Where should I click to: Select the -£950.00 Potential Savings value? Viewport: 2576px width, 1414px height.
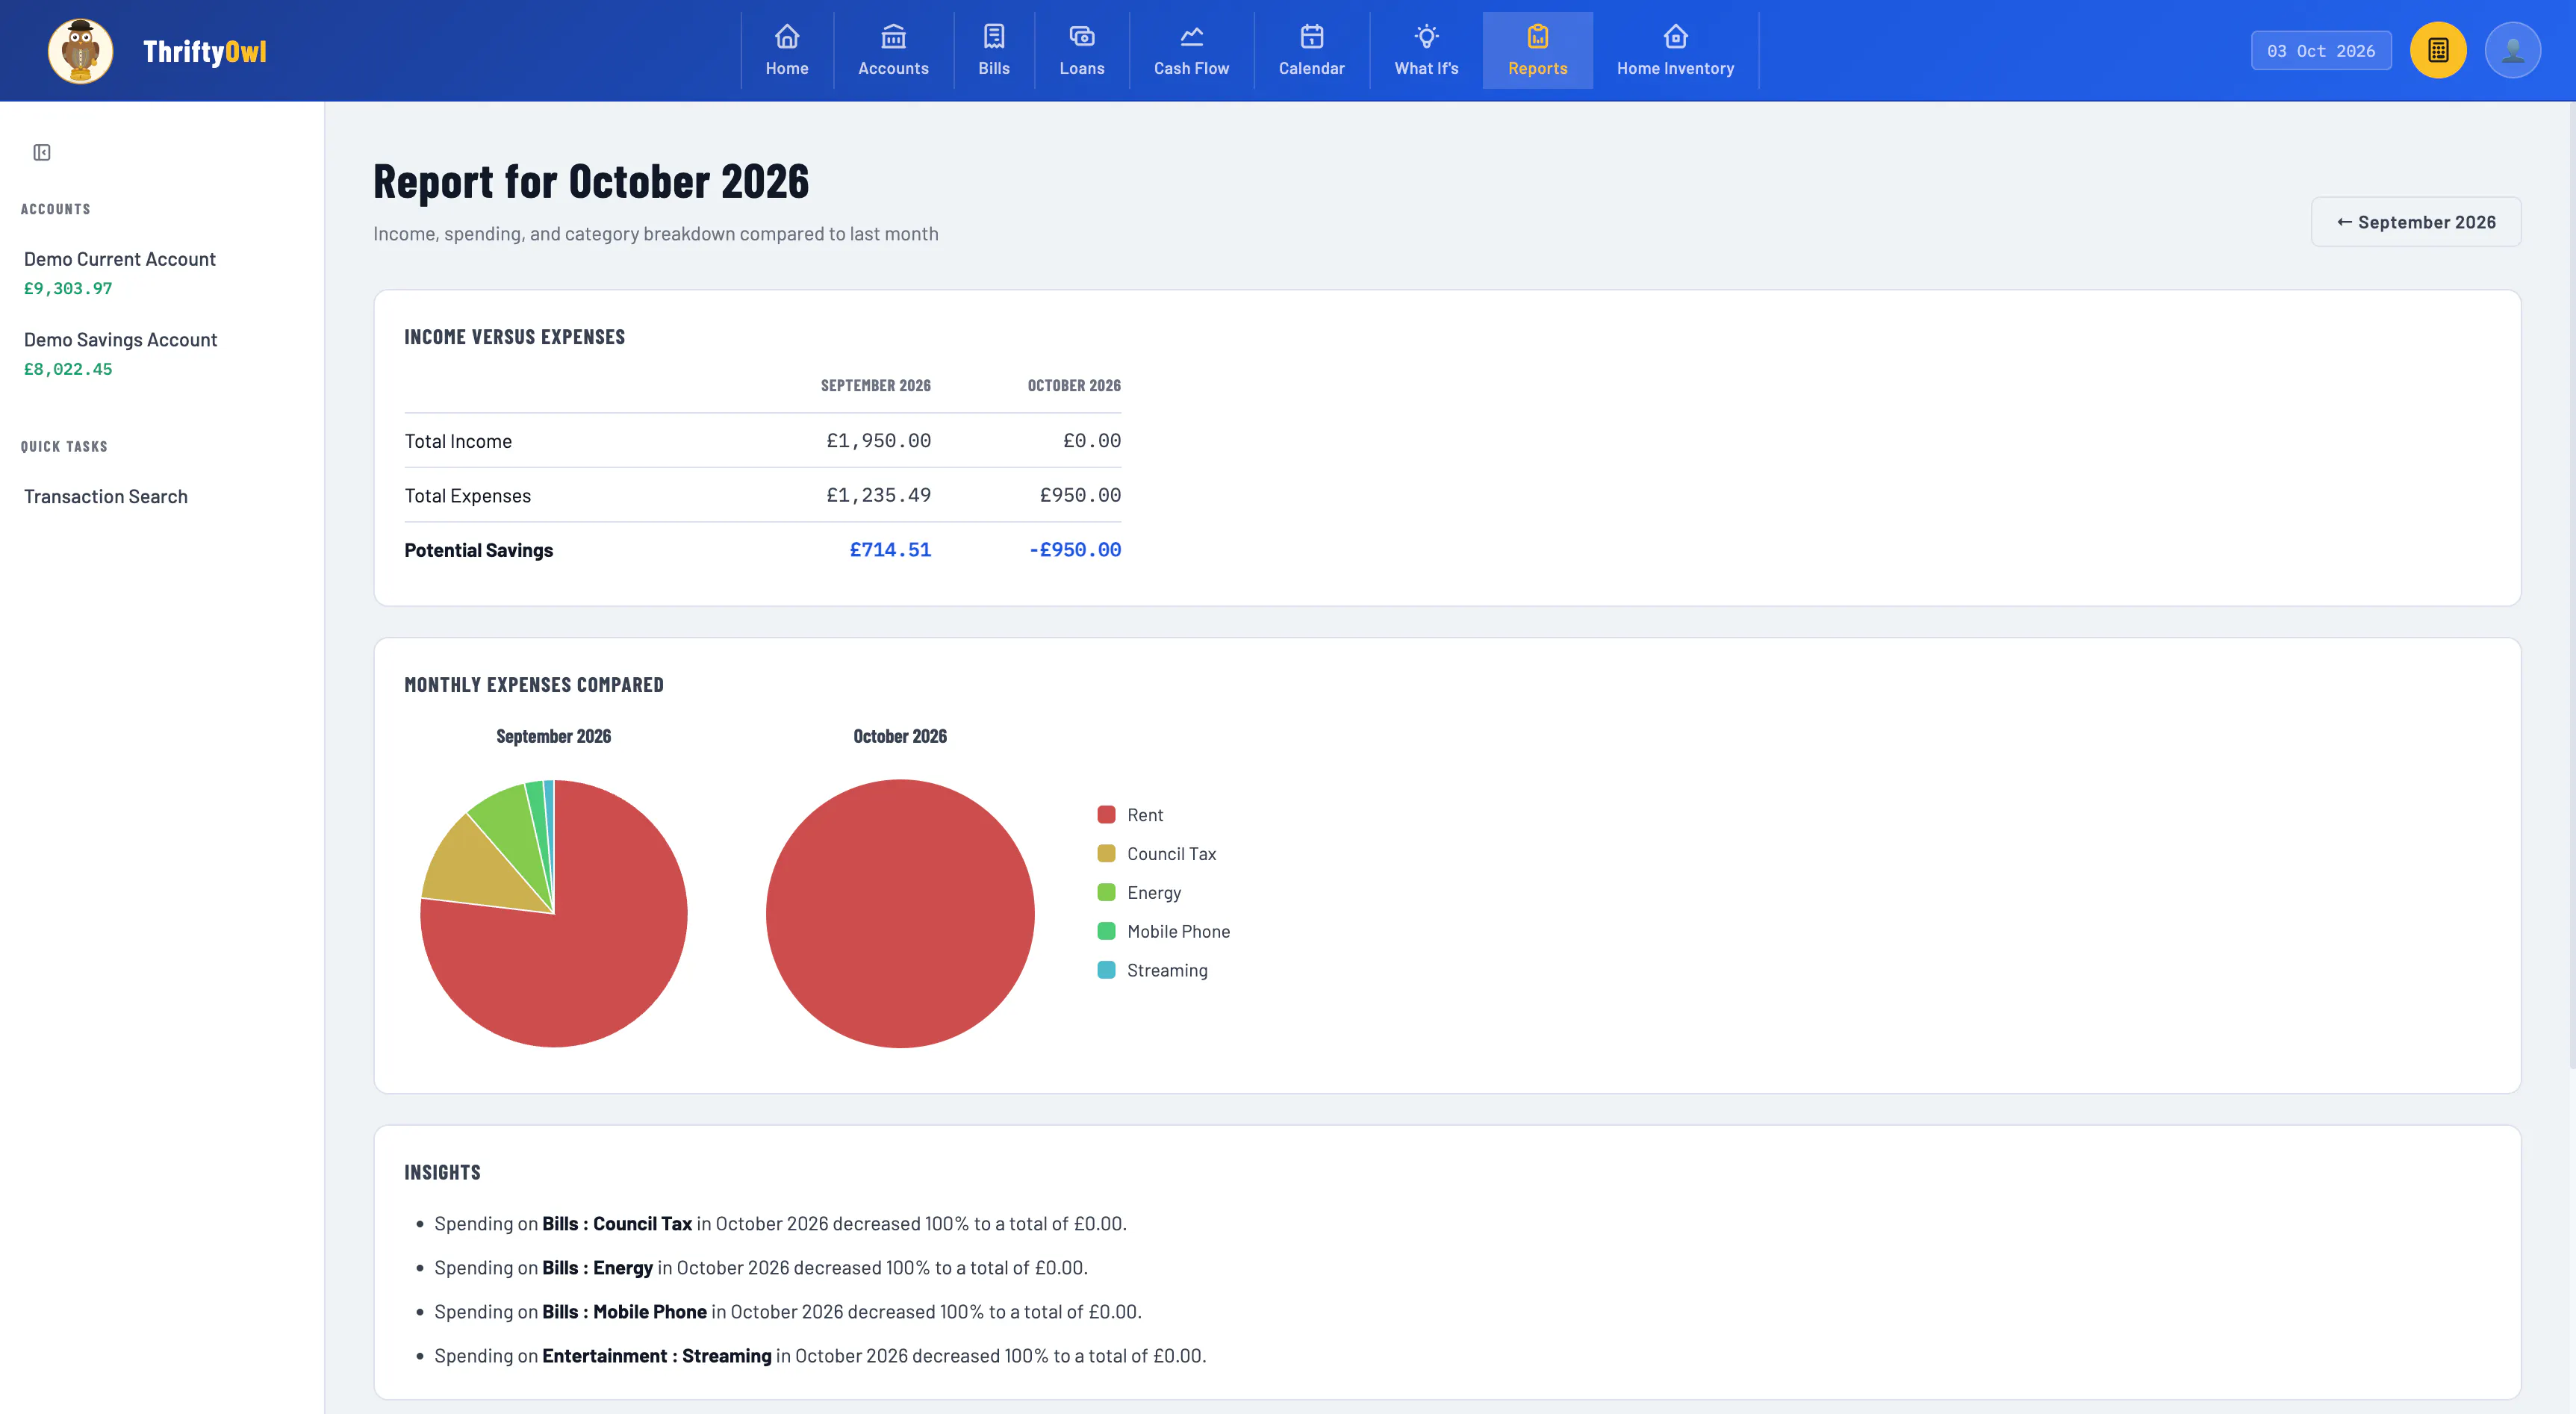(x=1075, y=550)
